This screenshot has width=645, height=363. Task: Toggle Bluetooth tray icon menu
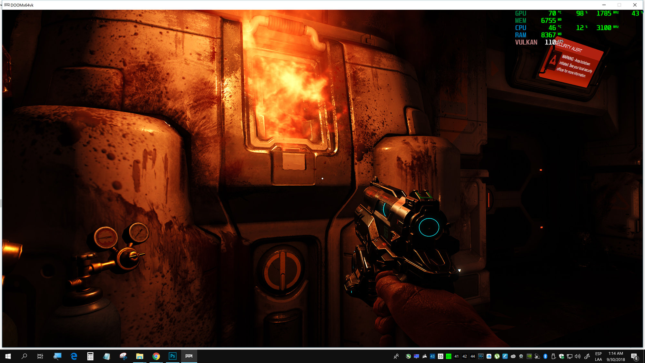click(545, 356)
